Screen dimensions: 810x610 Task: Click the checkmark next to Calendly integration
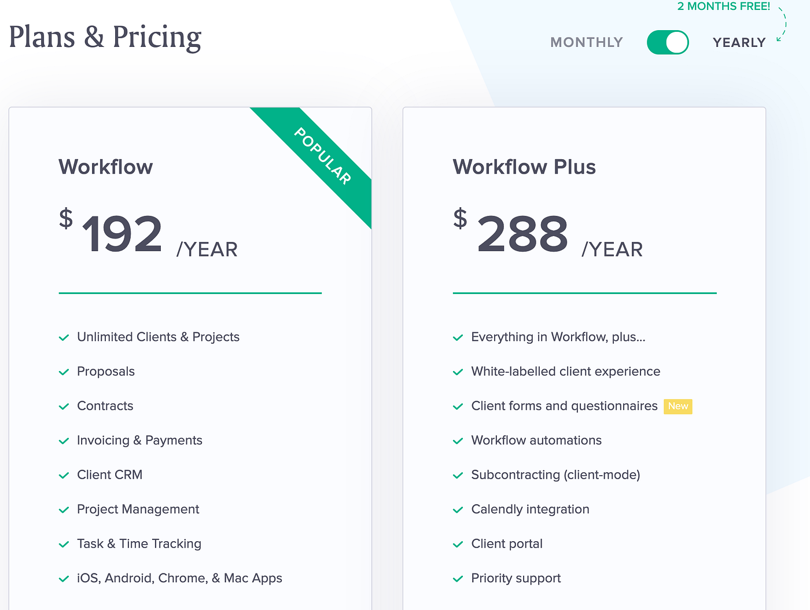point(458,510)
